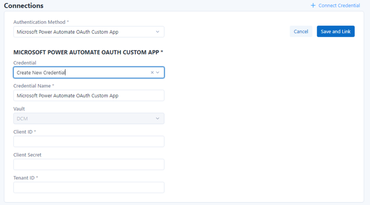Open the Authentication Method combo box text
370x205 pixels.
pyautogui.click(x=67, y=32)
